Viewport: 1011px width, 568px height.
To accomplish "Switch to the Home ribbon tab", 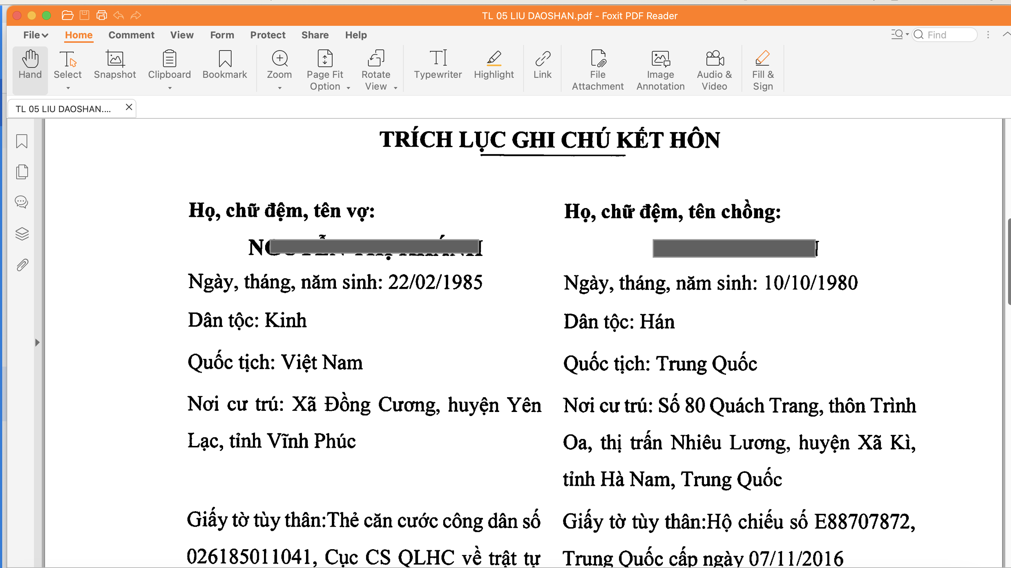I will point(79,35).
